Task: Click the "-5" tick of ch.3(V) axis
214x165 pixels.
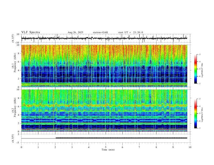Action: tap(18, 143)
